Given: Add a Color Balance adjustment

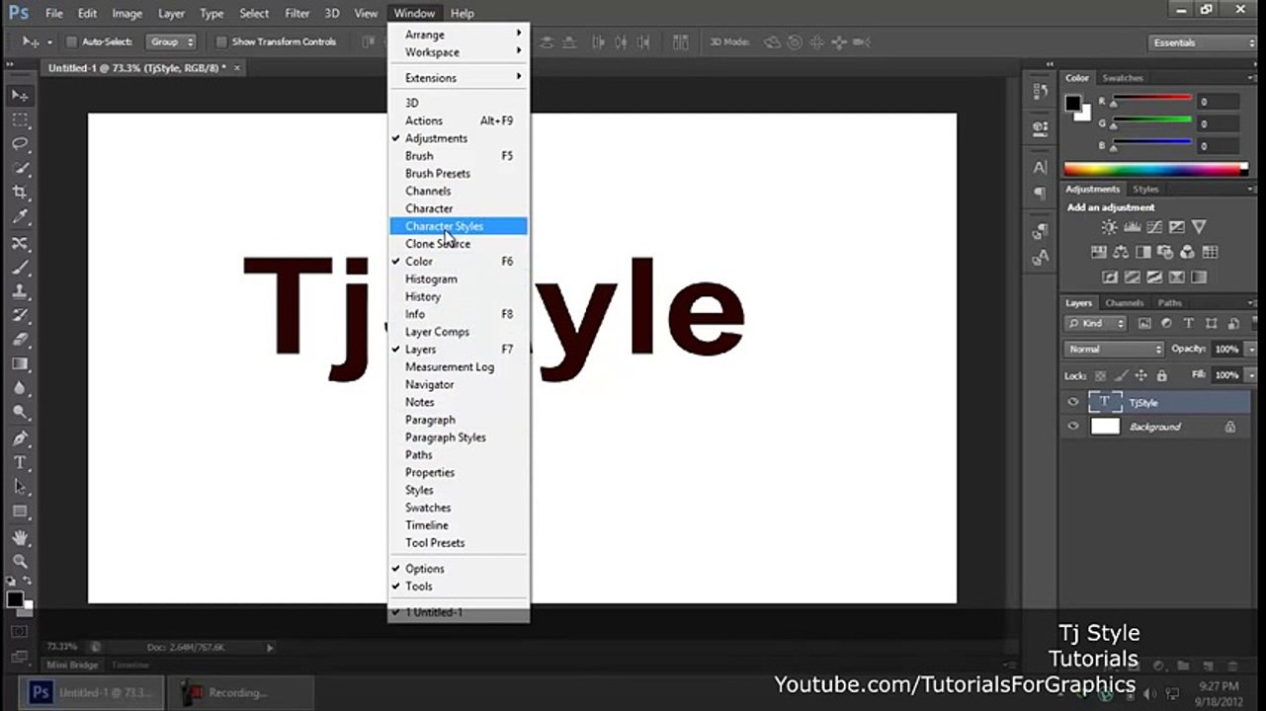Looking at the screenshot, I should pos(1121,253).
